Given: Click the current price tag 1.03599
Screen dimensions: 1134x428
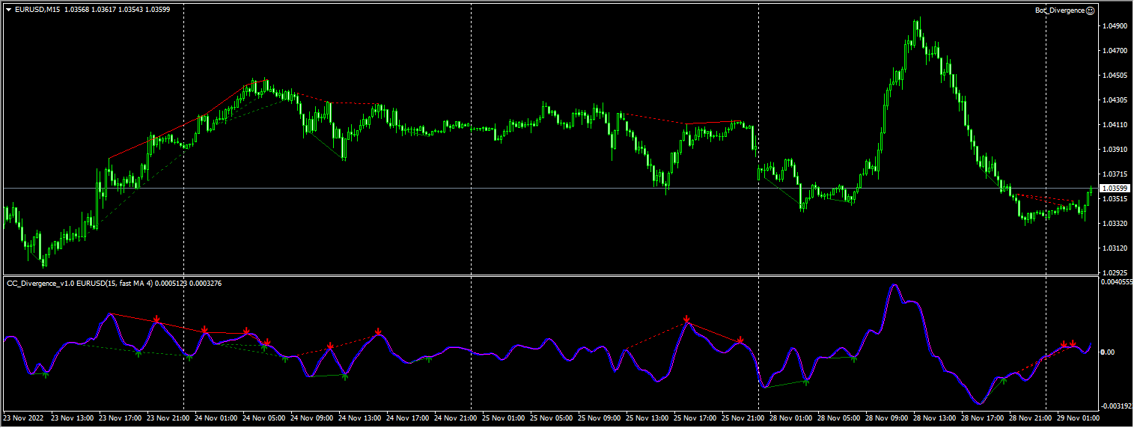Looking at the screenshot, I should click(1115, 188).
